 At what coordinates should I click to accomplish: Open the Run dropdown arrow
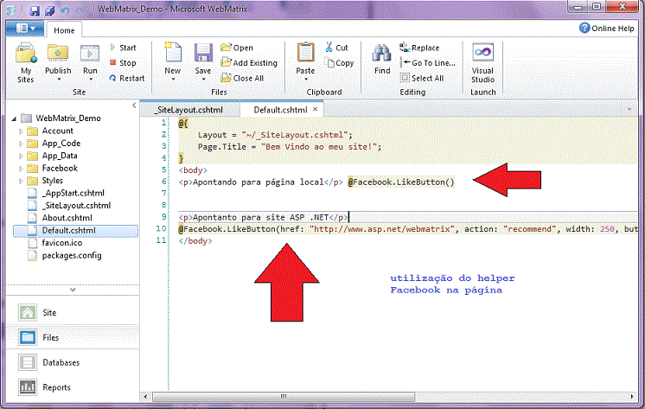[91, 79]
